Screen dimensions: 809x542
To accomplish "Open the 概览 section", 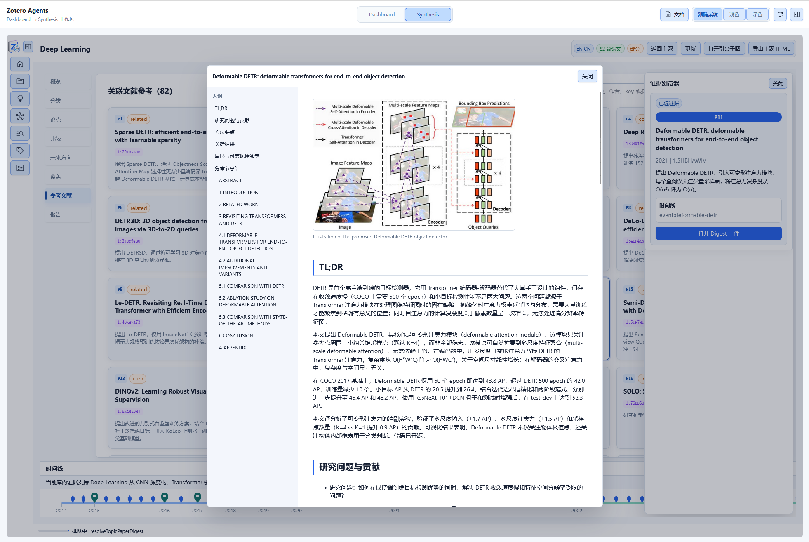I will click(68, 82).
